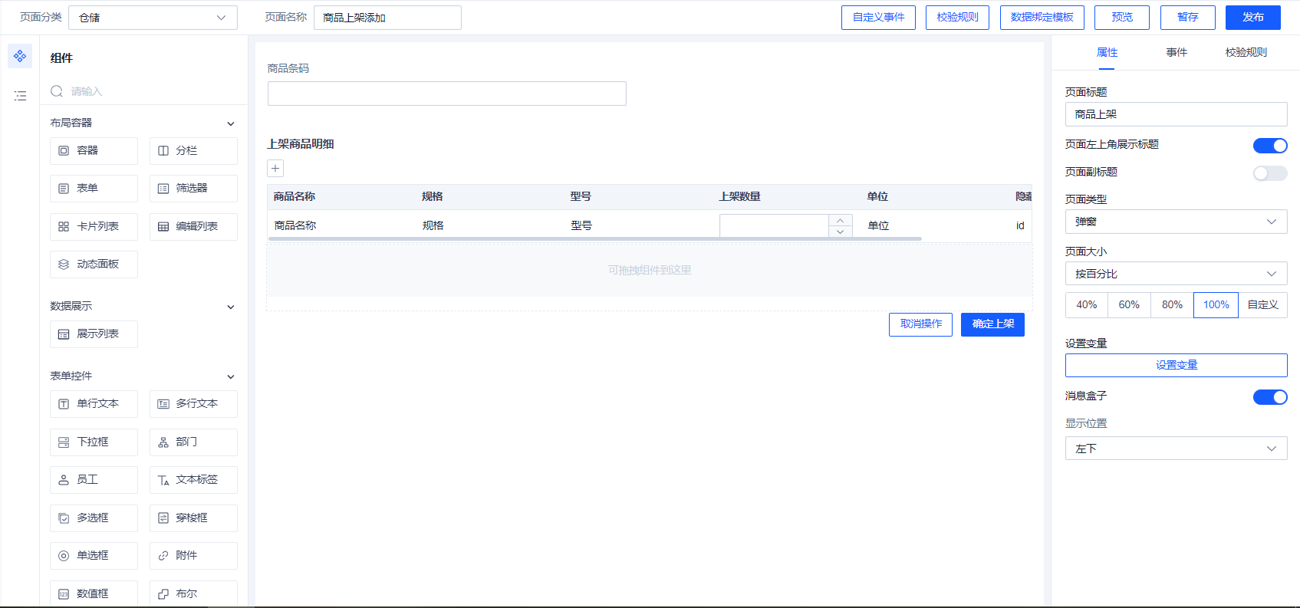Screen dimensions: 1300x608
Task: Switch to the 校验规则 tab in right panel
Action: pos(1246,52)
